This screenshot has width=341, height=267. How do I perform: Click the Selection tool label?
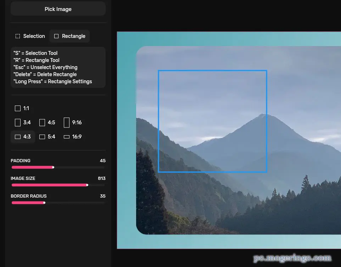pos(34,36)
